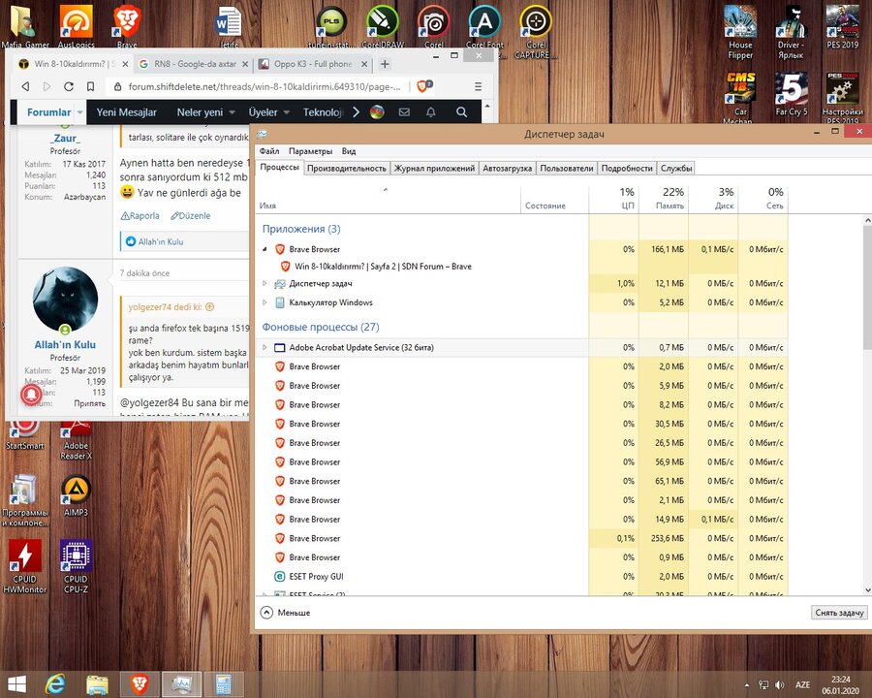The image size is (872, 698).
Task: Open the Параметры menu
Action: [x=310, y=151]
